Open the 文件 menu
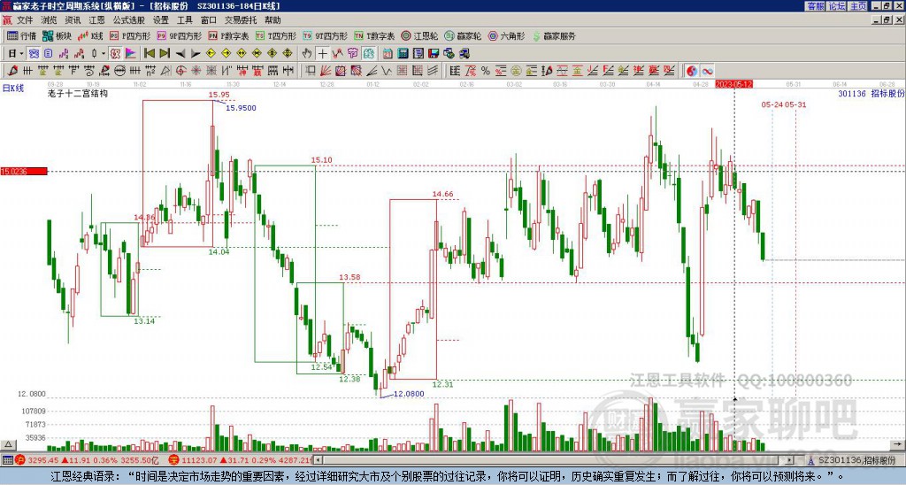 click(x=25, y=20)
